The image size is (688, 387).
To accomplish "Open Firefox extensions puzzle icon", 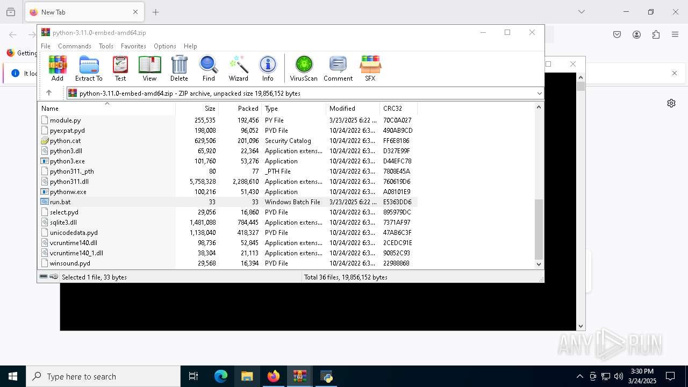I will pyautogui.click(x=656, y=34).
